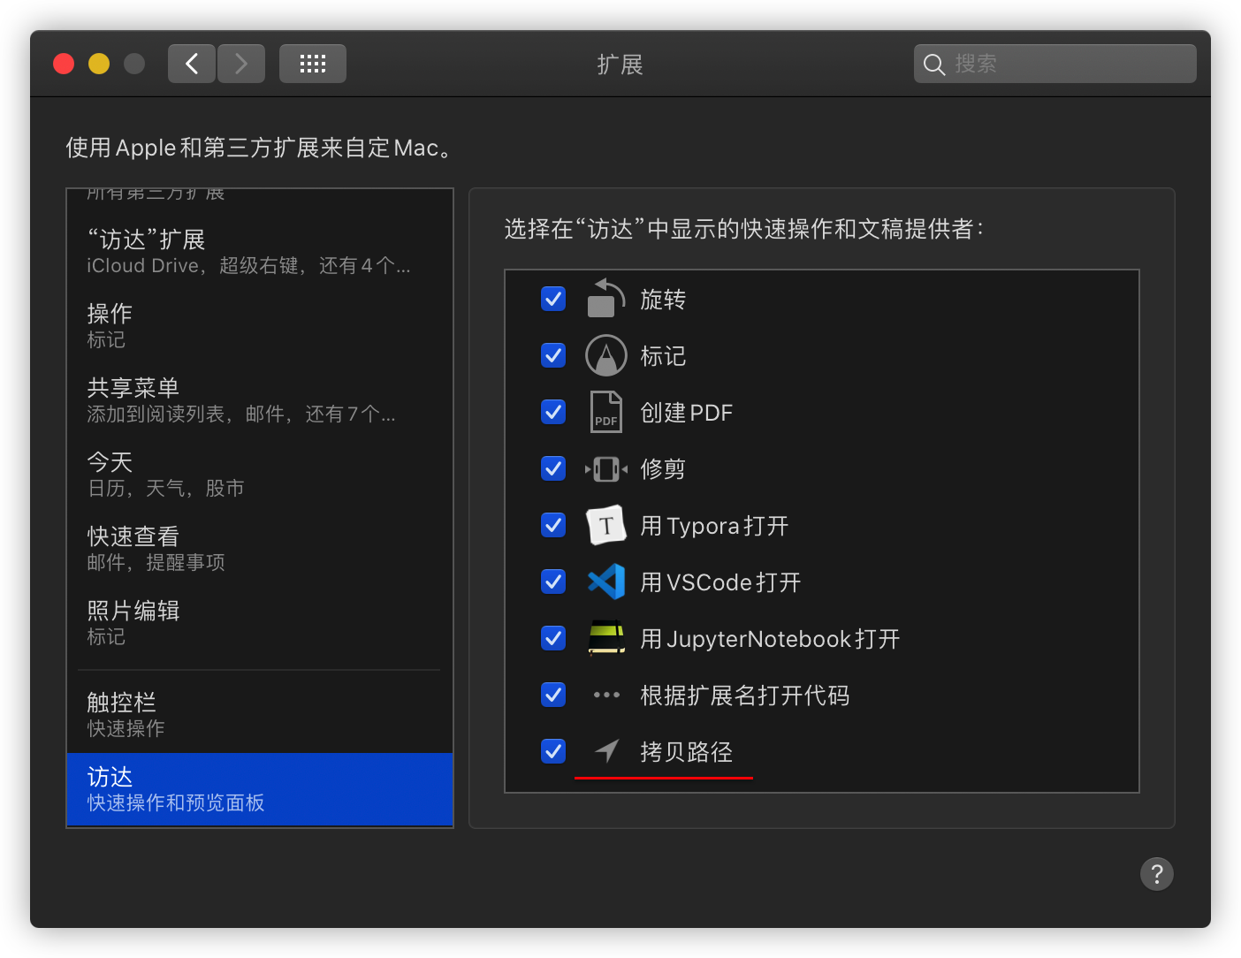Image resolution: width=1241 pixels, height=958 pixels.
Task: Click the Trim film icon
Action: (x=605, y=468)
